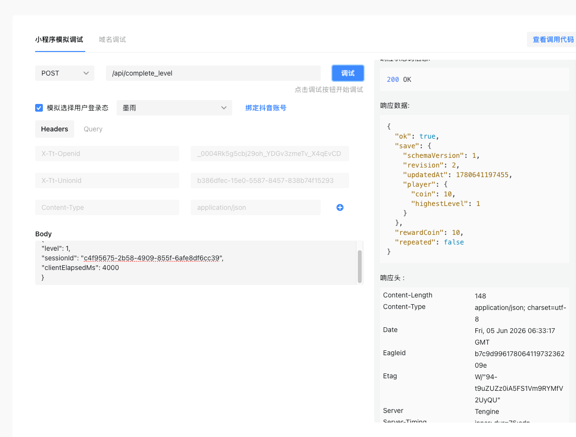Screen dimensions: 576x437
Task: Click the "clientElapsedMs": 4000 body line
Action: 80,268
